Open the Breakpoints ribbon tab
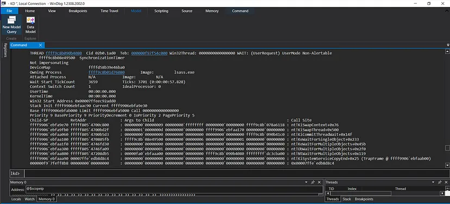450x204 pixels. 78,11
